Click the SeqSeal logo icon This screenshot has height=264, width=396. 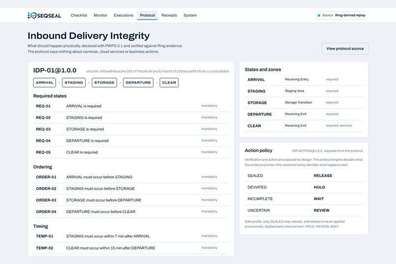click(x=32, y=15)
